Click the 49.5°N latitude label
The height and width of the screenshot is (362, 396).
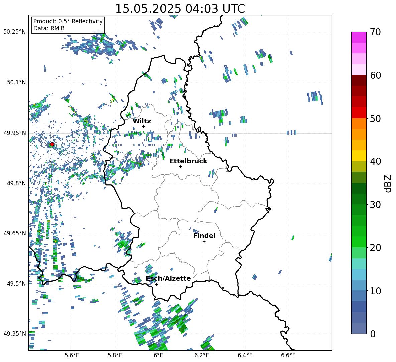tap(16, 284)
